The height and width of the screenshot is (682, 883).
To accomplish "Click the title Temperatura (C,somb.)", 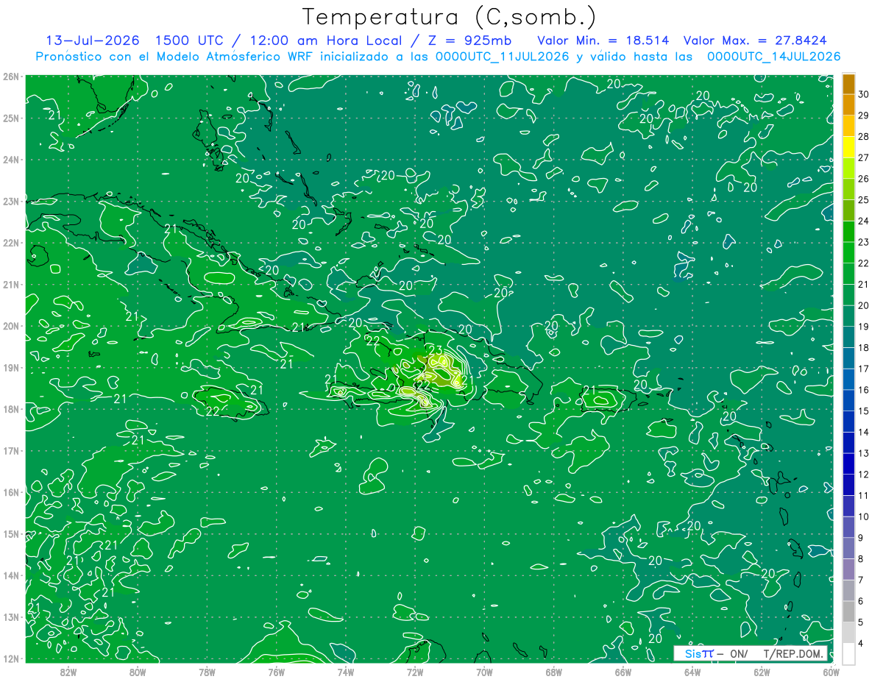I will pos(450,17).
